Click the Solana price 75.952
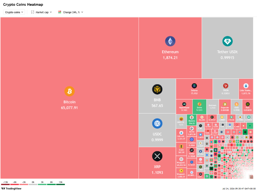257x192 pixels. pyautogui.click(x=194, y=93)
